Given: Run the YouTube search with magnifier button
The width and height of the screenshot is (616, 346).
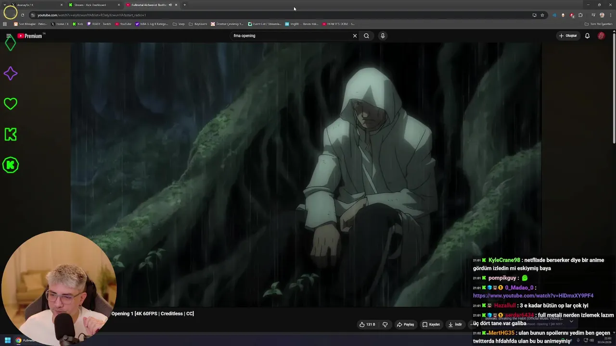Looking at the screenshot, I should pos(366,36).
